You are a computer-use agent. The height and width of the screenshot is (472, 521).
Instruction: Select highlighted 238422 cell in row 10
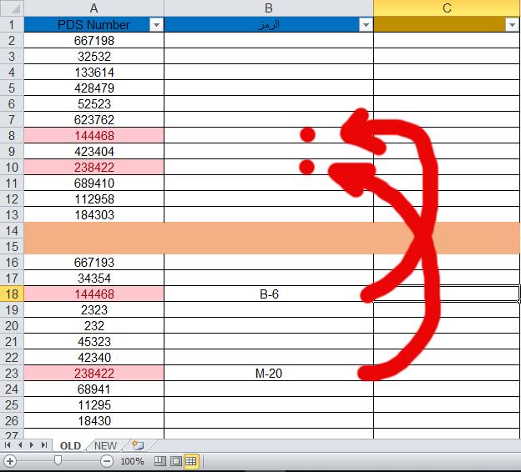point(94,168)
